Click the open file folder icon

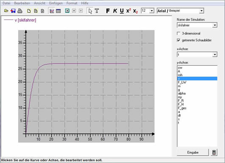tap(6, 11)
